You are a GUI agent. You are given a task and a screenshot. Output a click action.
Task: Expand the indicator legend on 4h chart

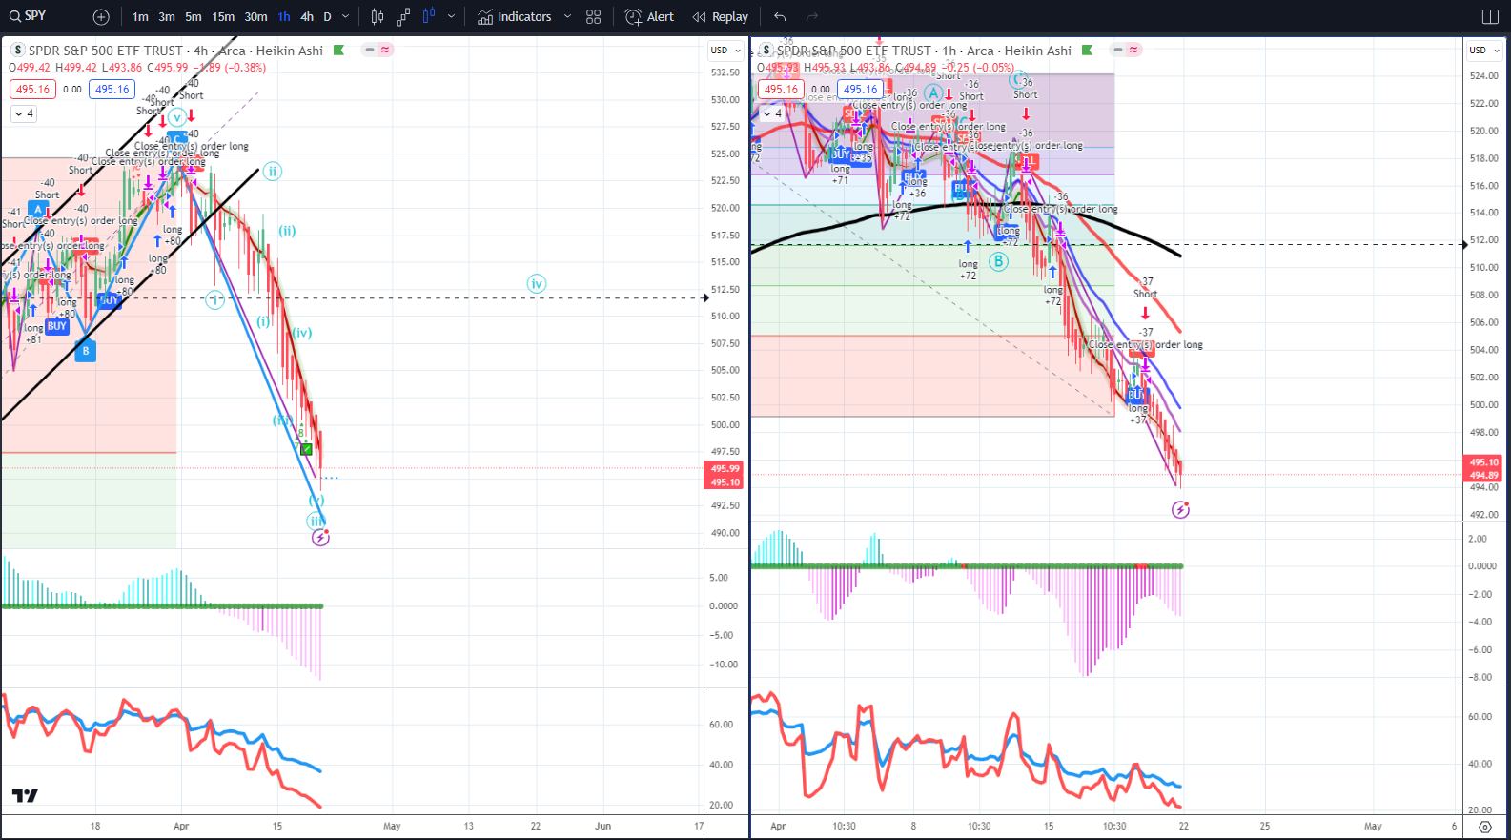pos(24,113)
